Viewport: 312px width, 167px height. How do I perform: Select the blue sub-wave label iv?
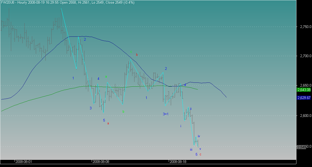(199, 136)
